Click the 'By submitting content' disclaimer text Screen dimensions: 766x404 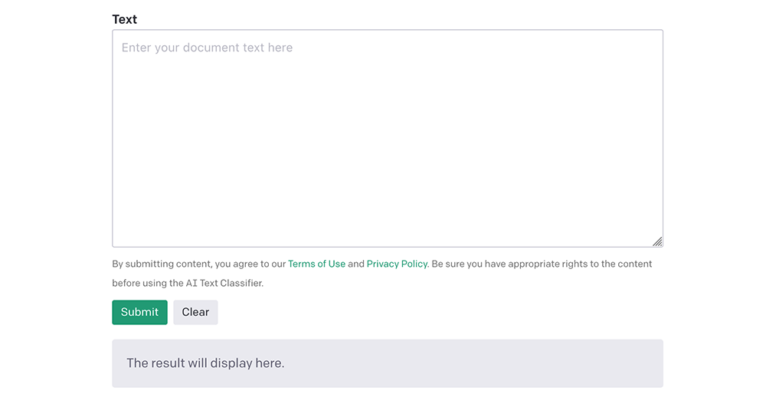coord(161,264)
